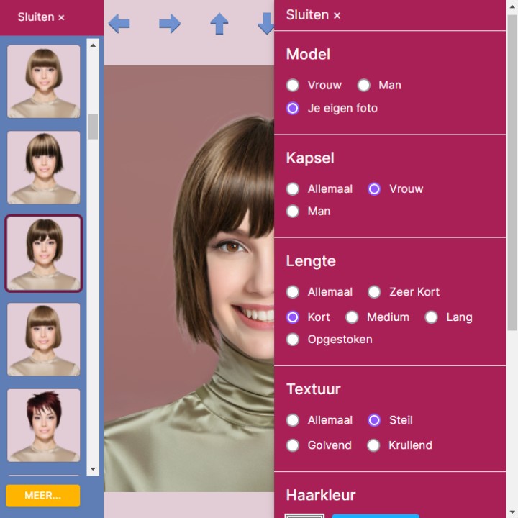Select Vrouw under Kapsel
The height and width of the screenshot is (518, 518).
374,189
